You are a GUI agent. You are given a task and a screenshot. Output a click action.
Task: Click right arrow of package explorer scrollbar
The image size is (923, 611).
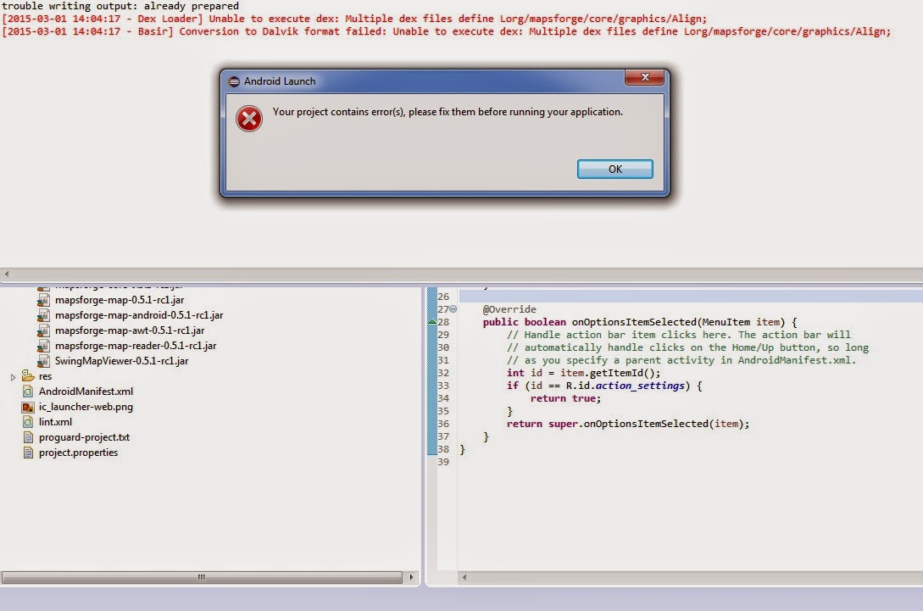[411, 577]
